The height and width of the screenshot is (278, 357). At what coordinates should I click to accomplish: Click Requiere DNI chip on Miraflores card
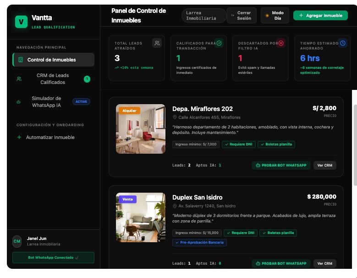click(x=239, y=145)
